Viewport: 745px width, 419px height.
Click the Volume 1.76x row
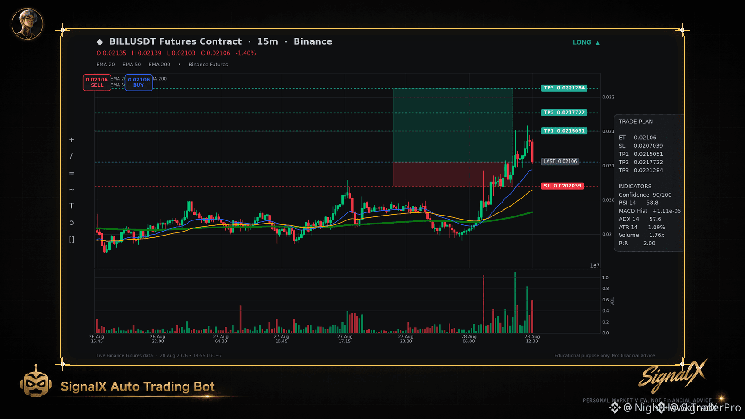tap(642, 235)
